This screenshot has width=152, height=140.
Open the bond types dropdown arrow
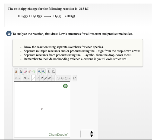click(x=53, y=78)
